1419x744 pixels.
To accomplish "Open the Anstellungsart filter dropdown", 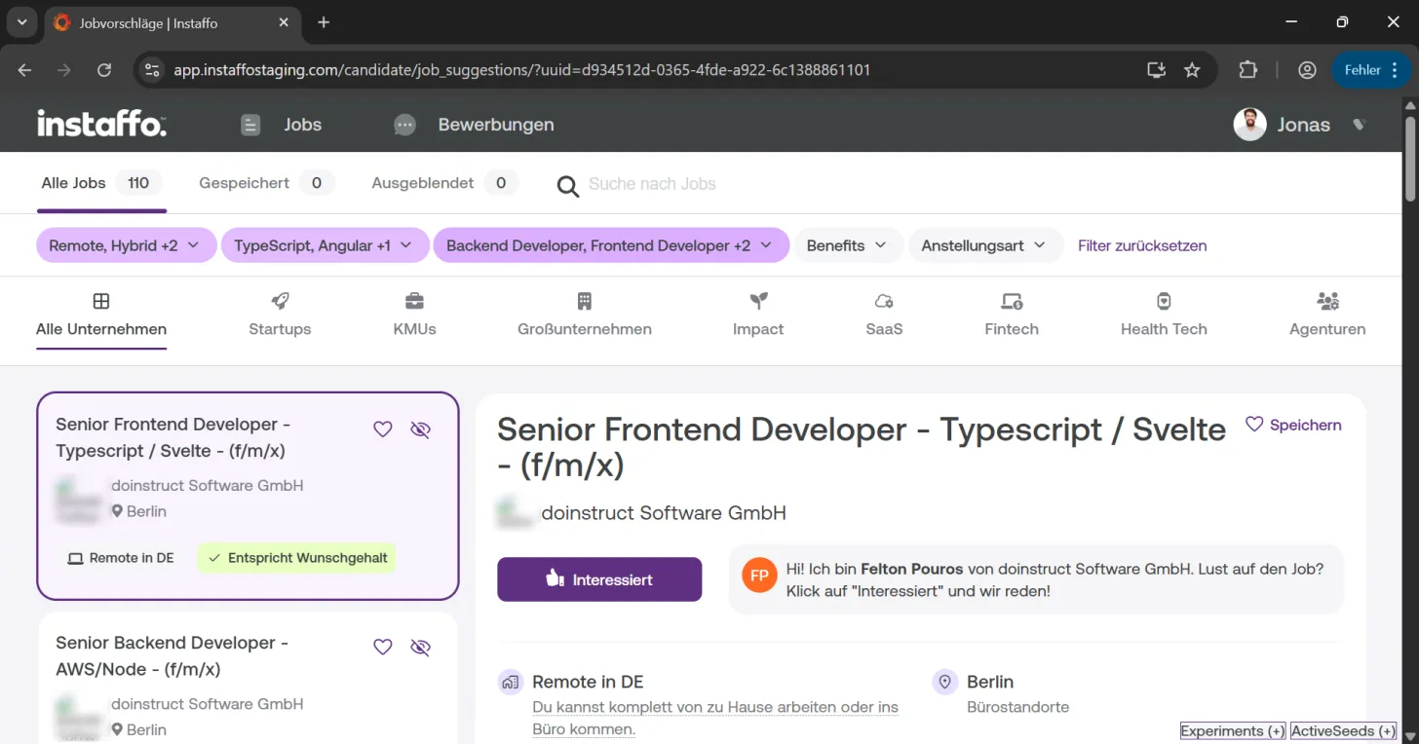I will [984, 245].
